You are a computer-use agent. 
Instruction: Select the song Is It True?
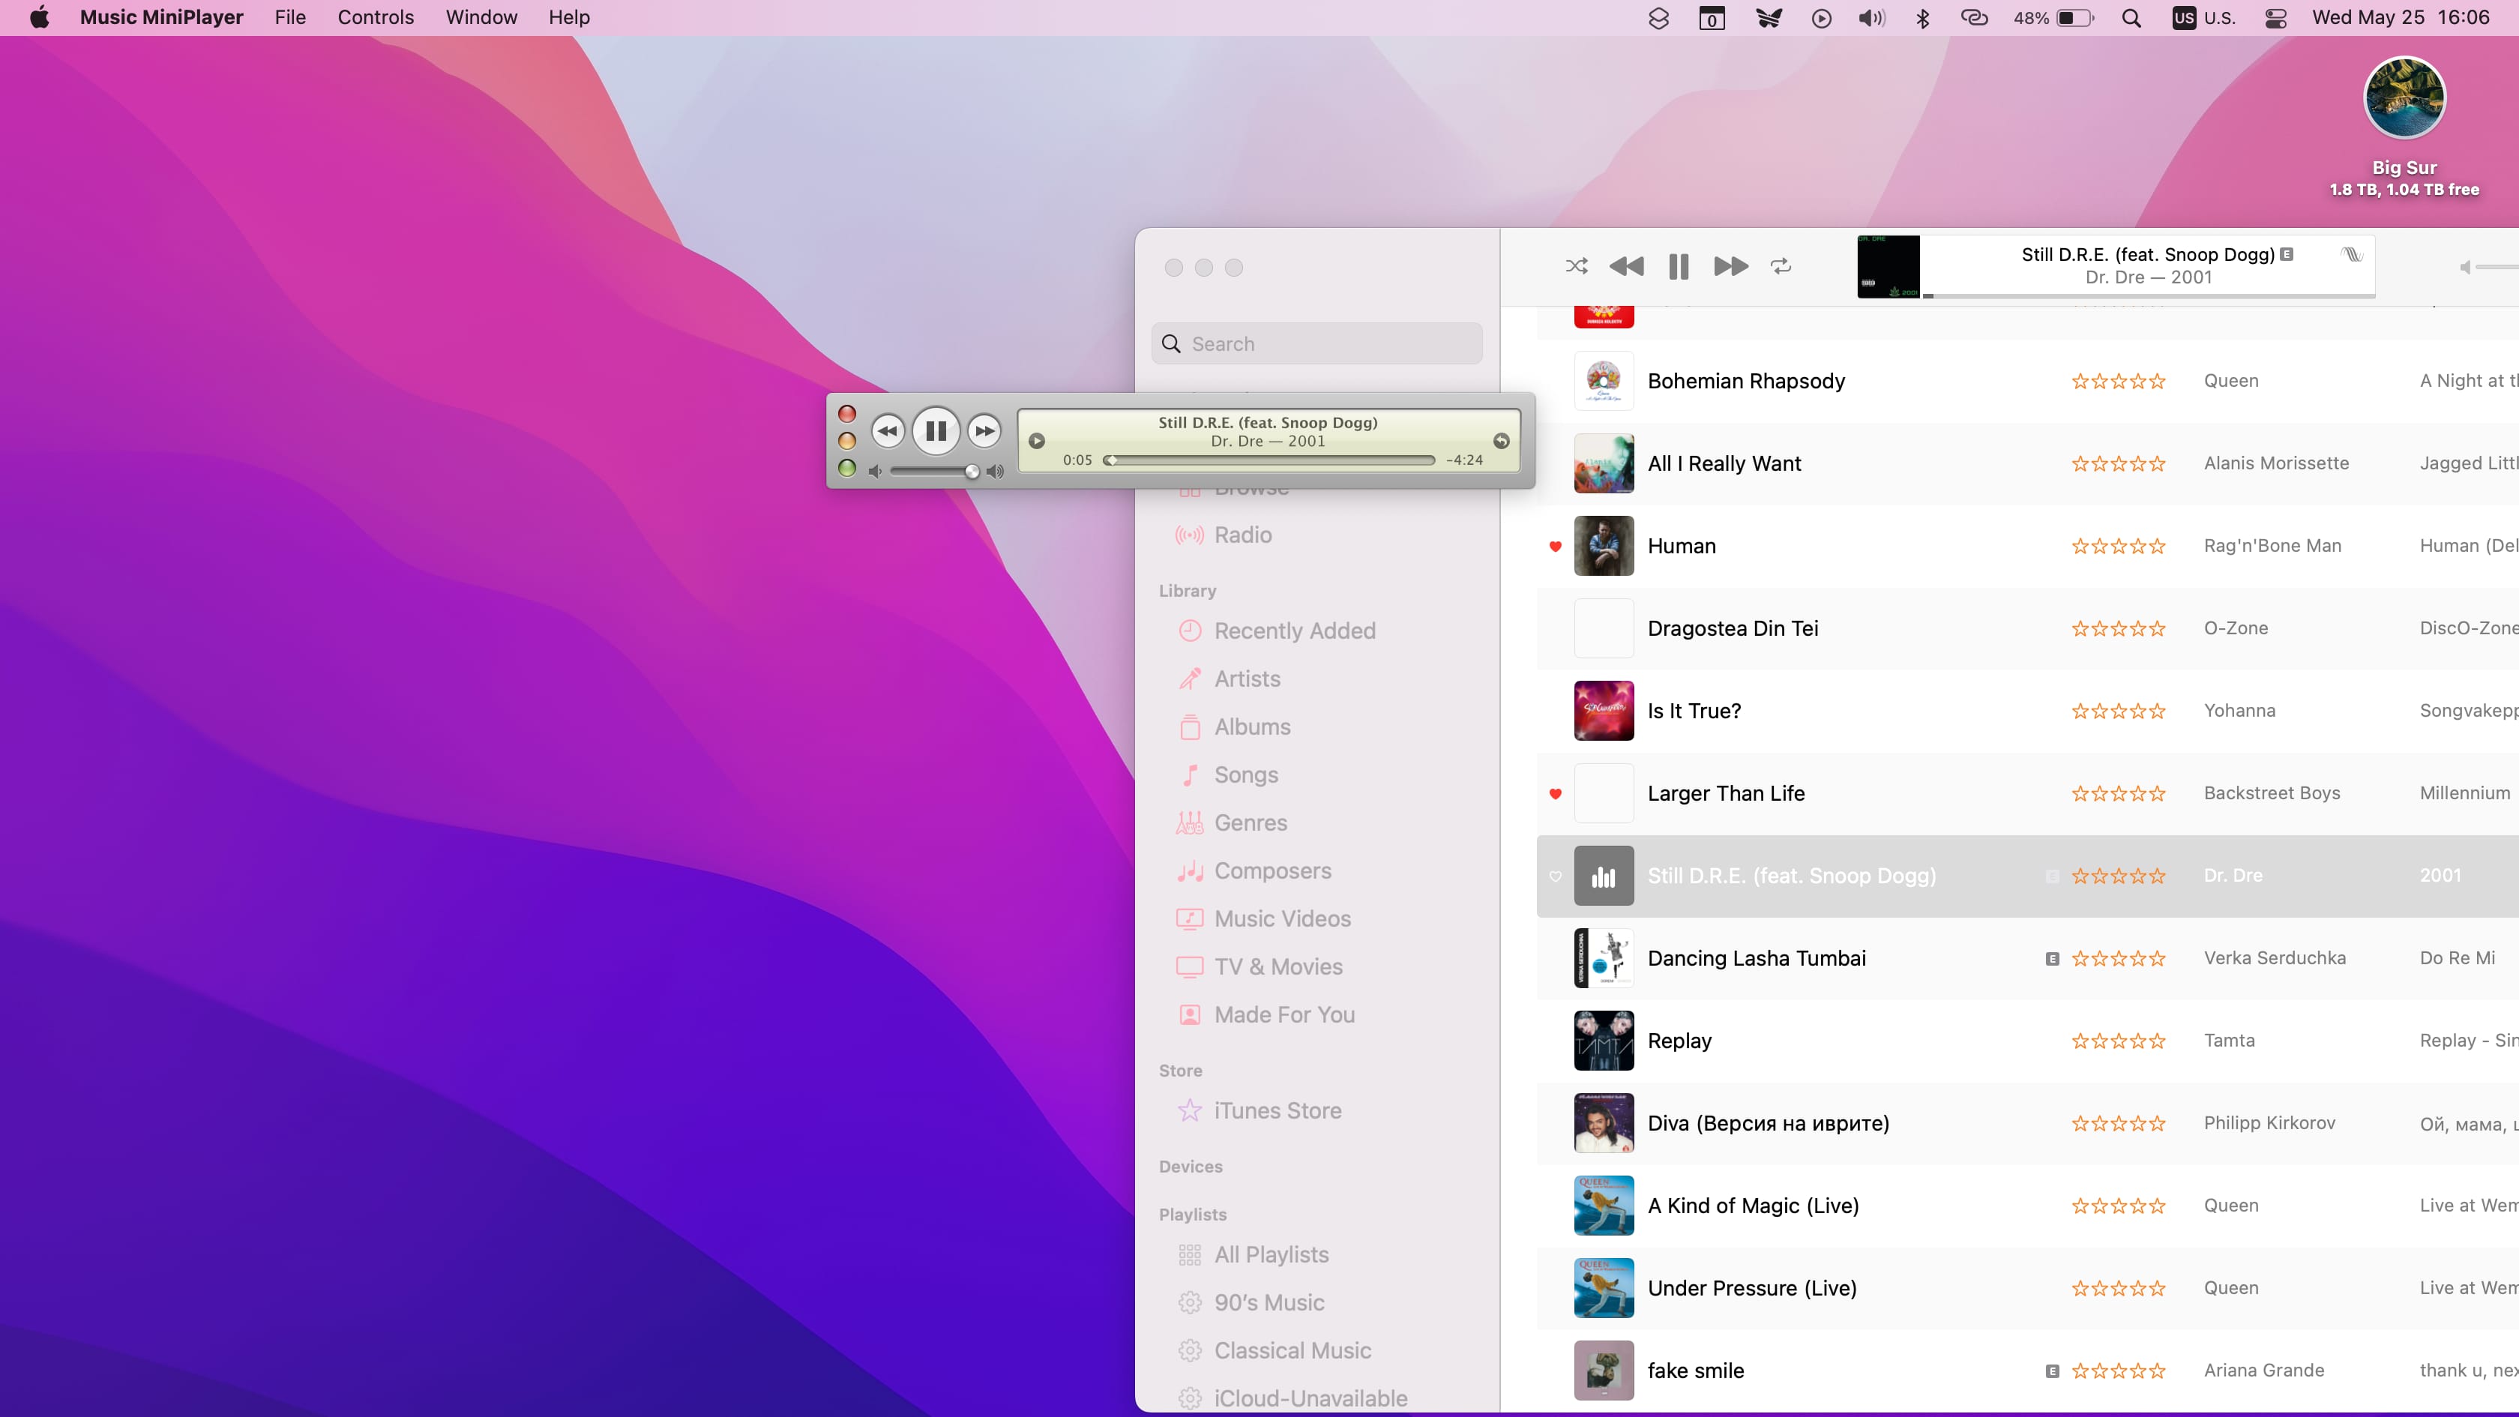tap(1694, 711)
